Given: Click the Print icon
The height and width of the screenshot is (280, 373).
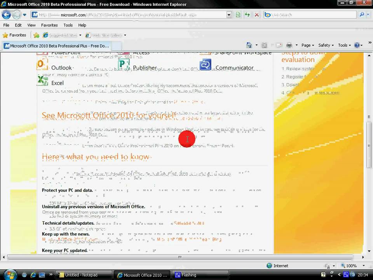Looking at the screenshot, I should click(x=289, y=45).
